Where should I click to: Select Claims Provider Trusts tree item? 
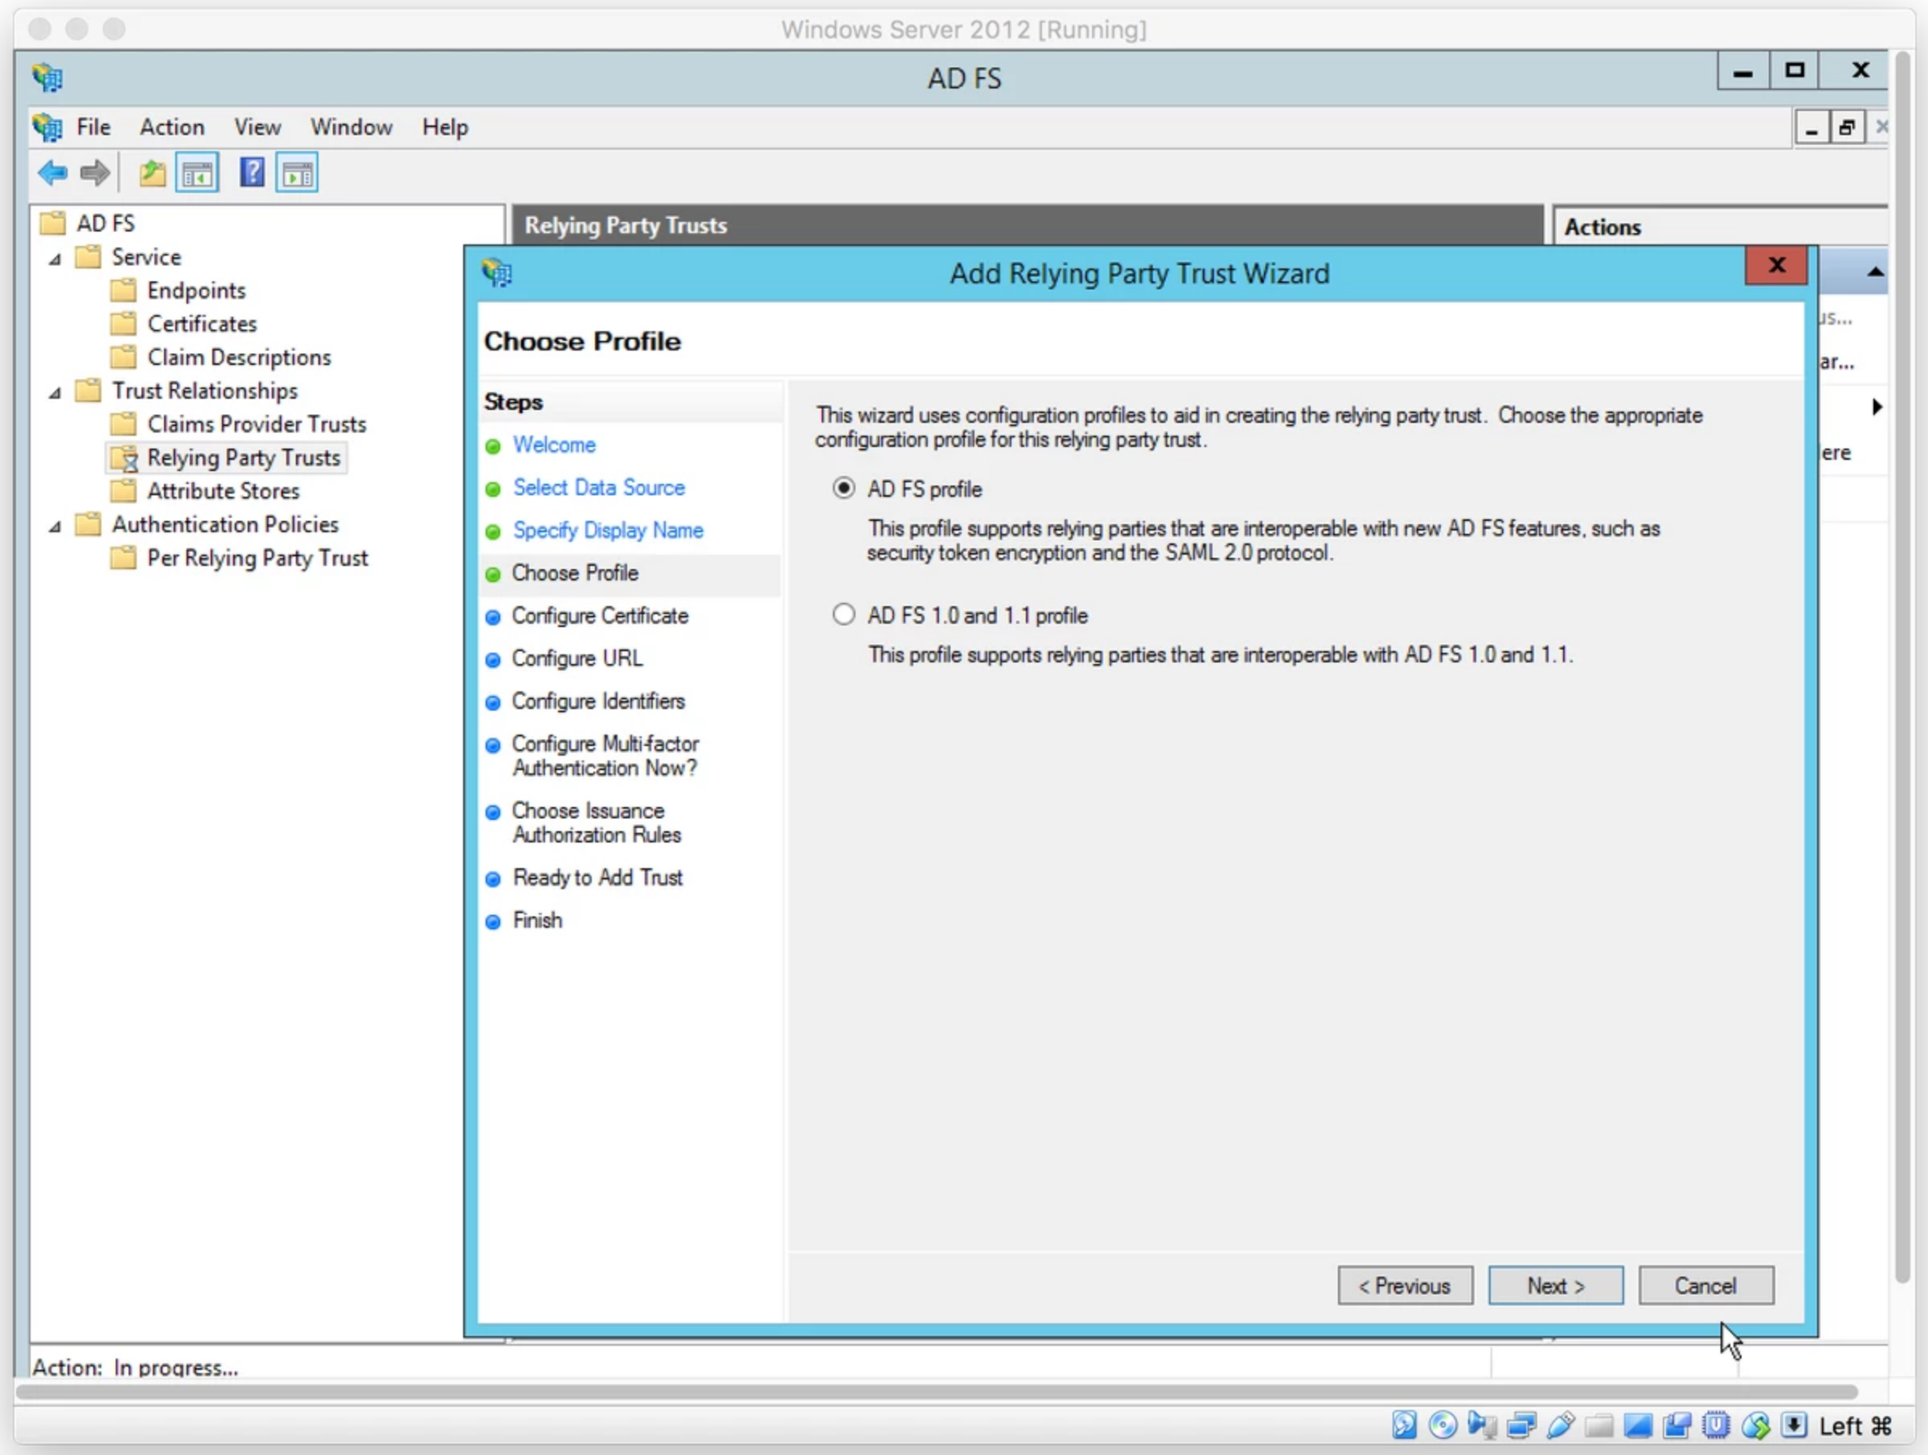(x=256, y=424)
